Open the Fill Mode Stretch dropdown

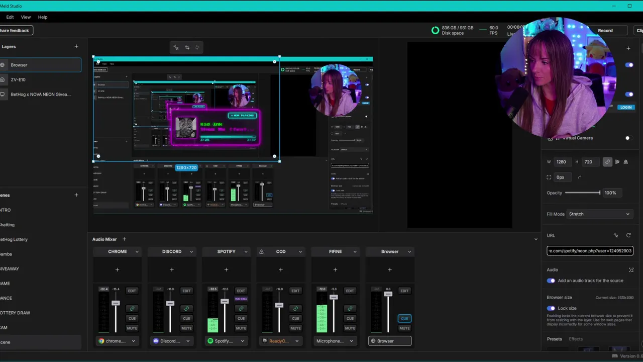[x=599, y=214]
